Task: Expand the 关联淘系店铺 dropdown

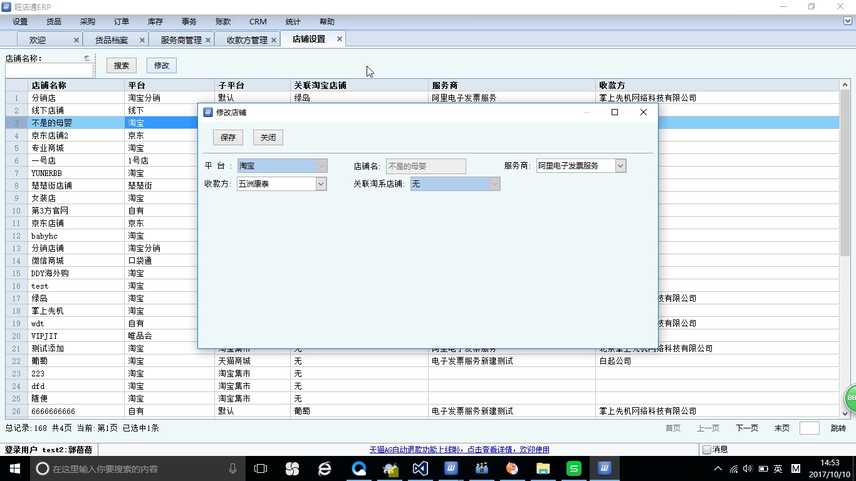Action: tap(494, 184)
